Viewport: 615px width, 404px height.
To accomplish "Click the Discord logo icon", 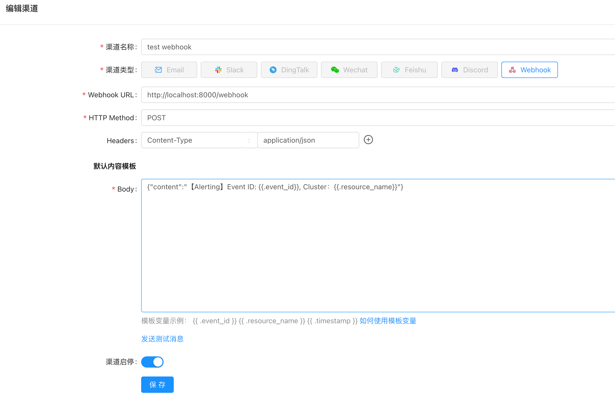I will (x=454, y=70).
